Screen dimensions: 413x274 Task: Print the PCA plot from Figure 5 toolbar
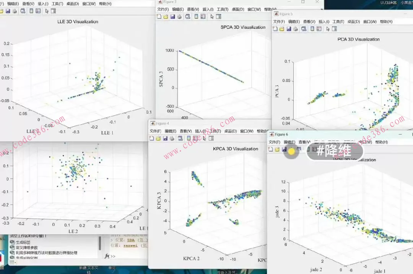[295, 29]
